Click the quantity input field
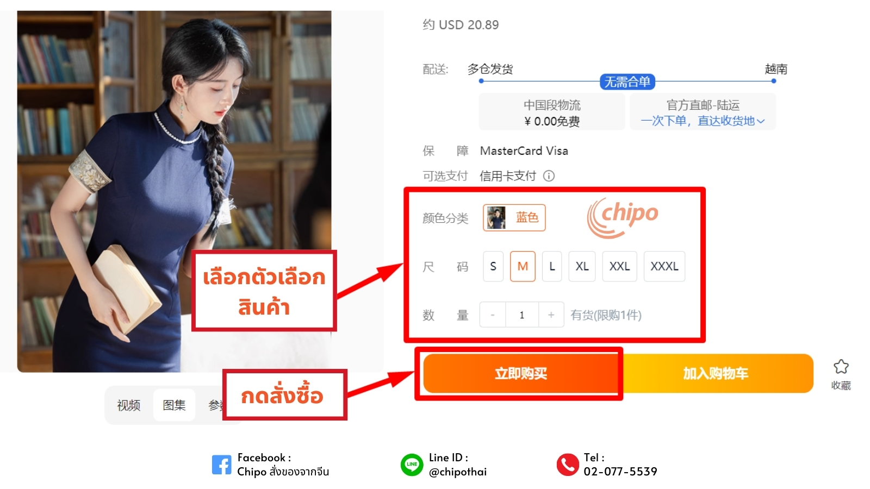Image resolution: width=870 pixels, height=489 pixels. (x=522, y=315)
